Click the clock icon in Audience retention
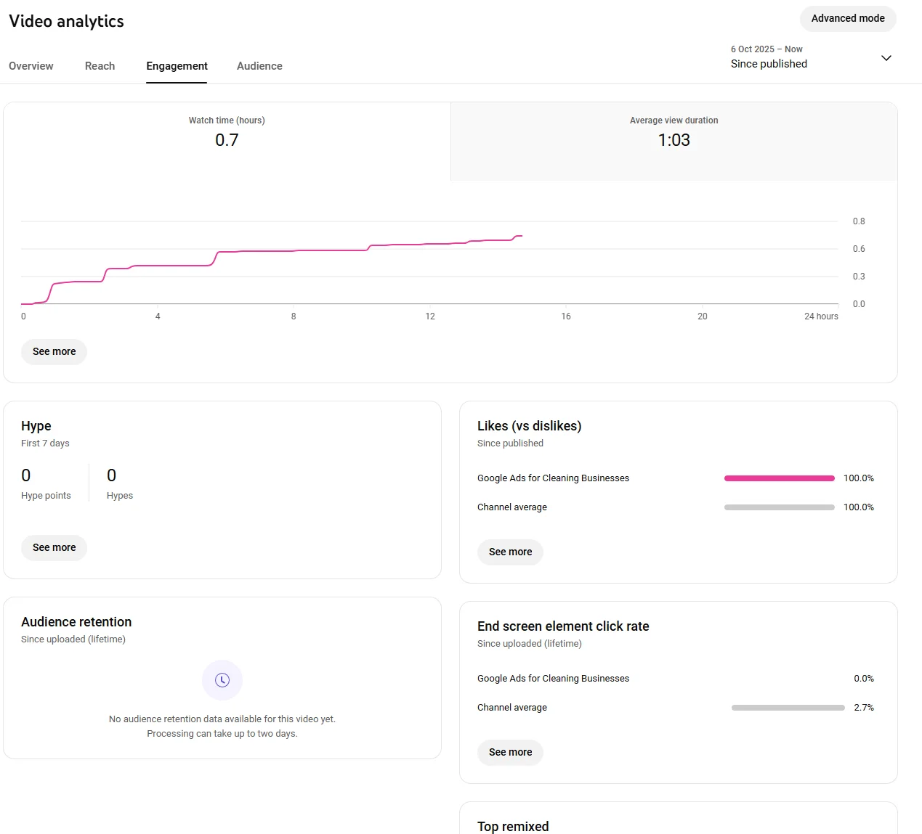Viewport: 922px width, 834px height. (222, 680)
